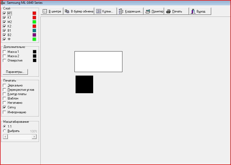Click the Принтер button label

pos(158,11)
